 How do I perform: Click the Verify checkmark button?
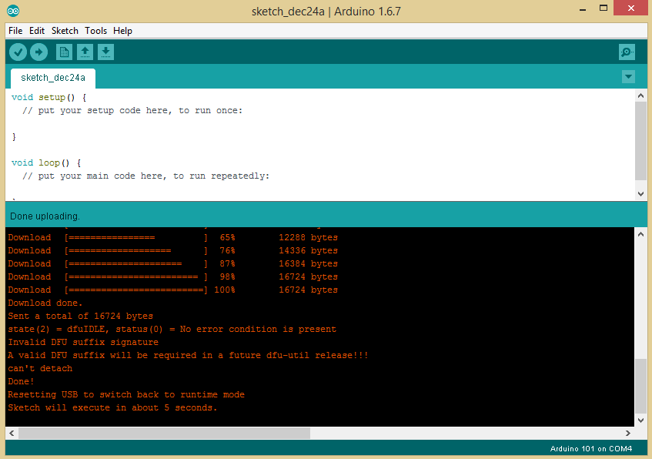coord(18,52)
